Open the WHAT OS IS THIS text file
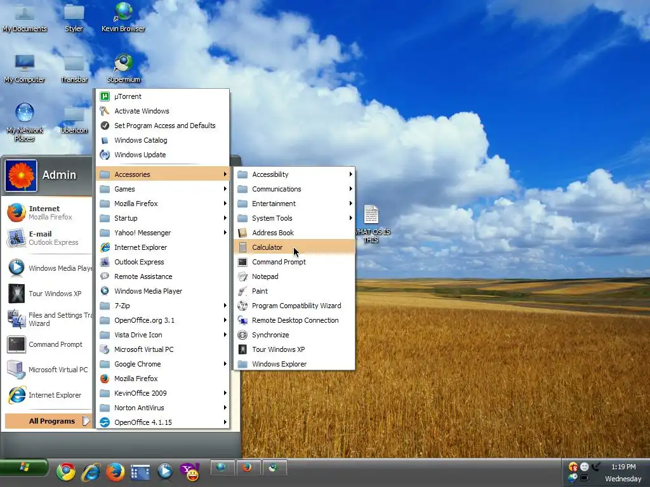The image size is (650, 487). [371, 224]
